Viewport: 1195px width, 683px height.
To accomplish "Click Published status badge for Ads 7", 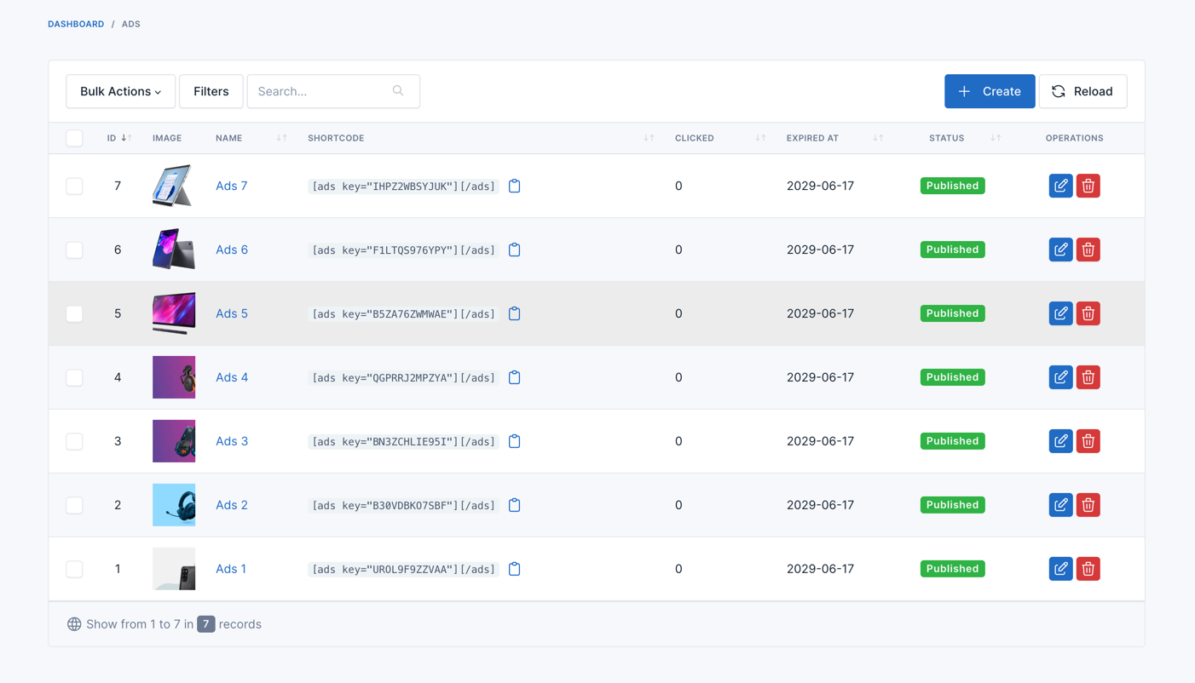I will (x=952, y=186).
